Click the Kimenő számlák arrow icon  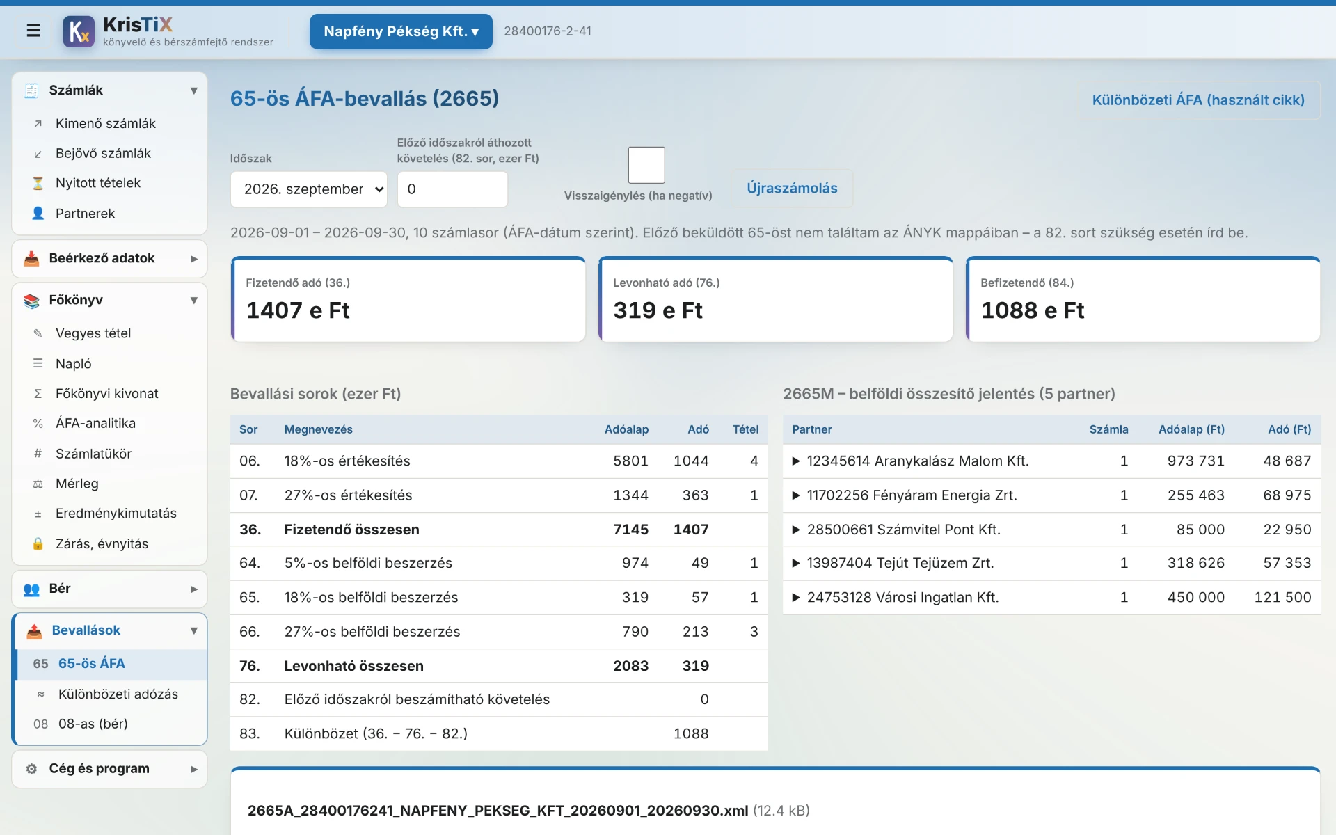tap(38, 124)
